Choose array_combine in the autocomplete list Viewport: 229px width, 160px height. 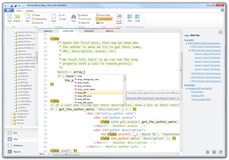pos(99,86)
